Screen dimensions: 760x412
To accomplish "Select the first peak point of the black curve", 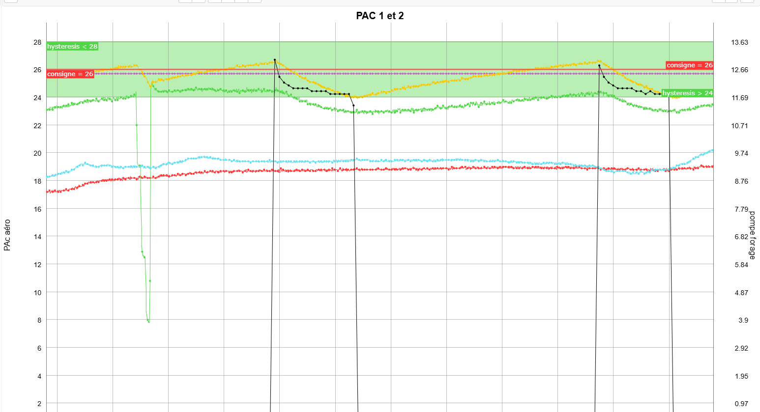I will coord(275,60).
